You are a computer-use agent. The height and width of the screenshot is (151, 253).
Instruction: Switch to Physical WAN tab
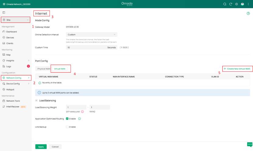click(x=44, y=69)
